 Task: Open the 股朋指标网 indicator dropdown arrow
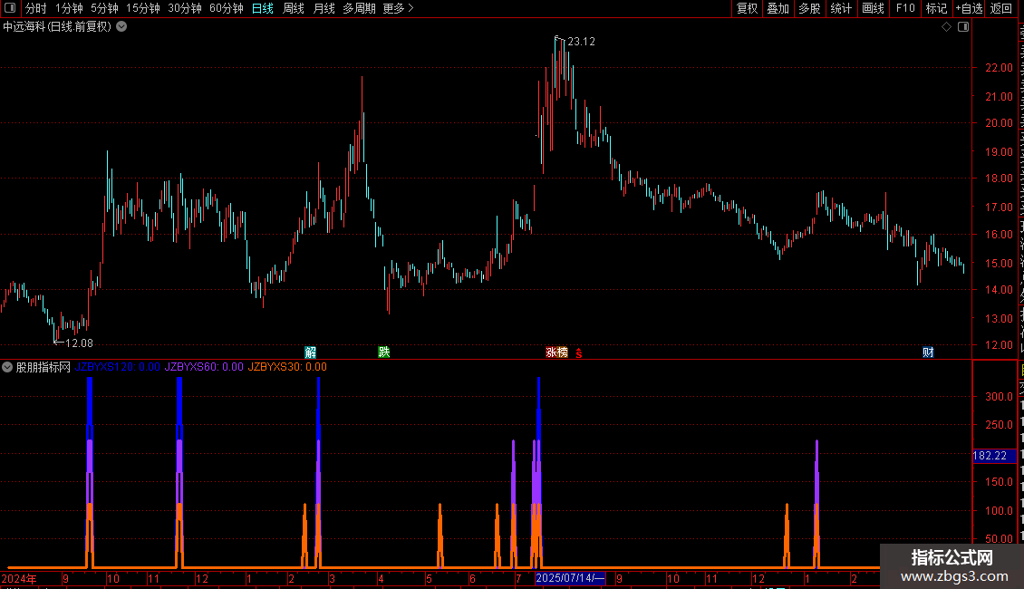[7, 367]
